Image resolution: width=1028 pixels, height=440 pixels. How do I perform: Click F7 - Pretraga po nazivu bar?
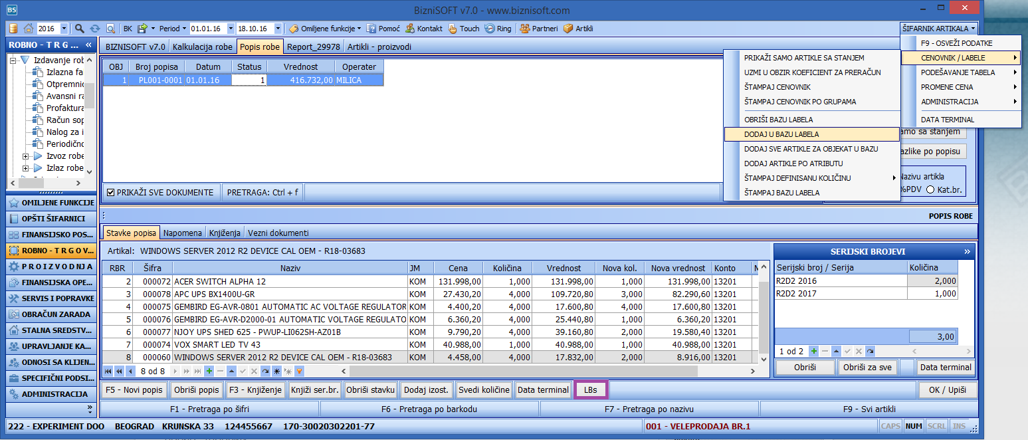(649, 409)
